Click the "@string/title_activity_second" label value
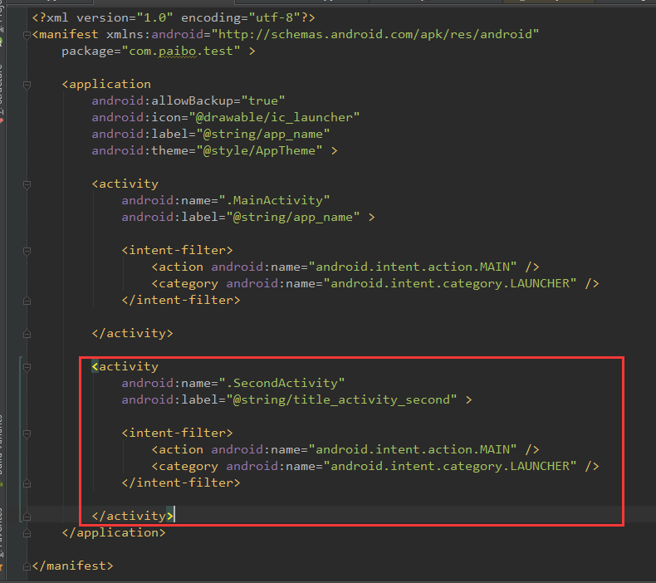 (x=341, y=400)
